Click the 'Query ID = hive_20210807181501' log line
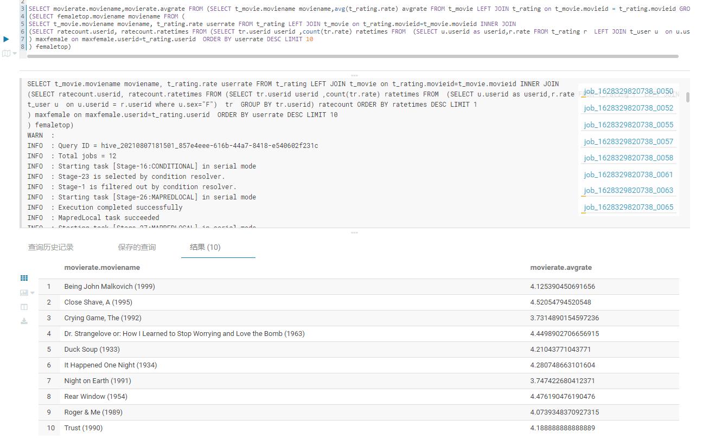 click(173, 145)
